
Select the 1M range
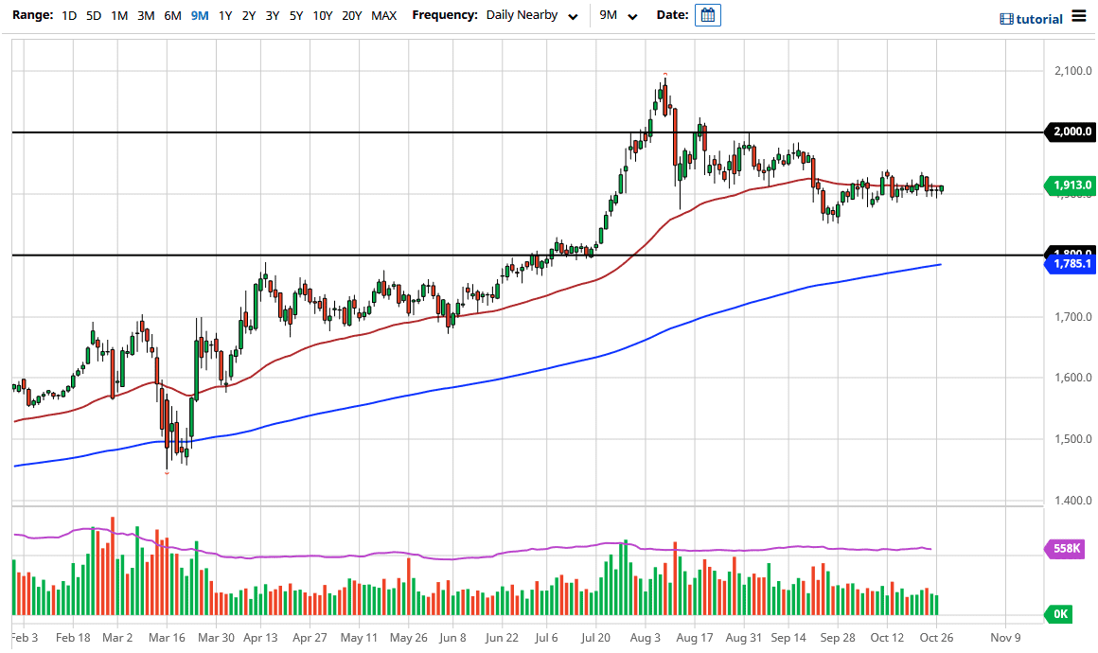[120, 15]
